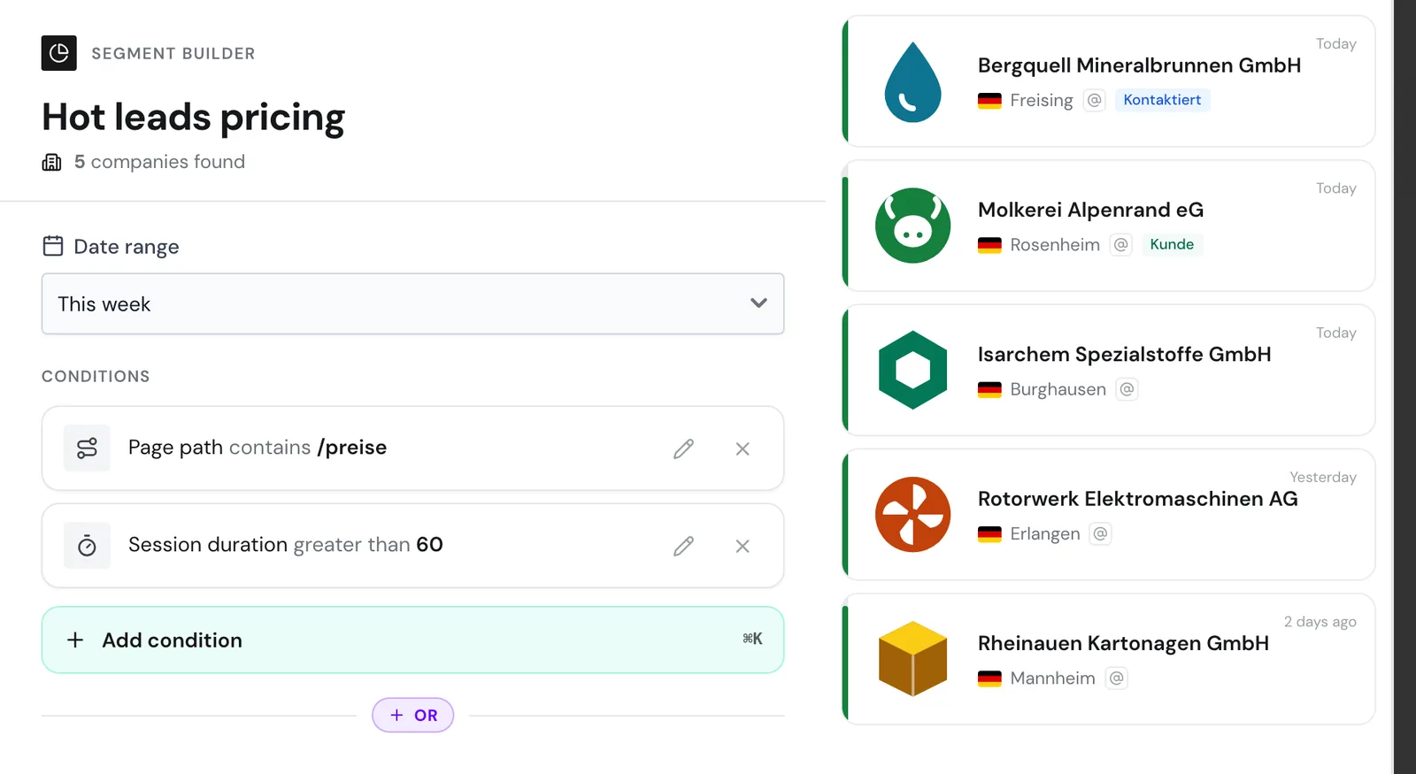Click the Add condition button
This screenshot has height=774, width=1416.
click(x=412, y=640)
